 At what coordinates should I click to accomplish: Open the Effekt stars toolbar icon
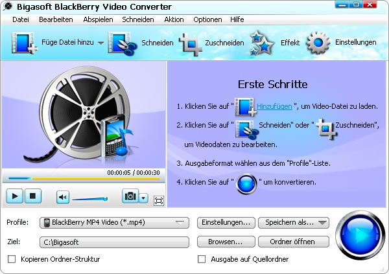(x=262, y=43)
